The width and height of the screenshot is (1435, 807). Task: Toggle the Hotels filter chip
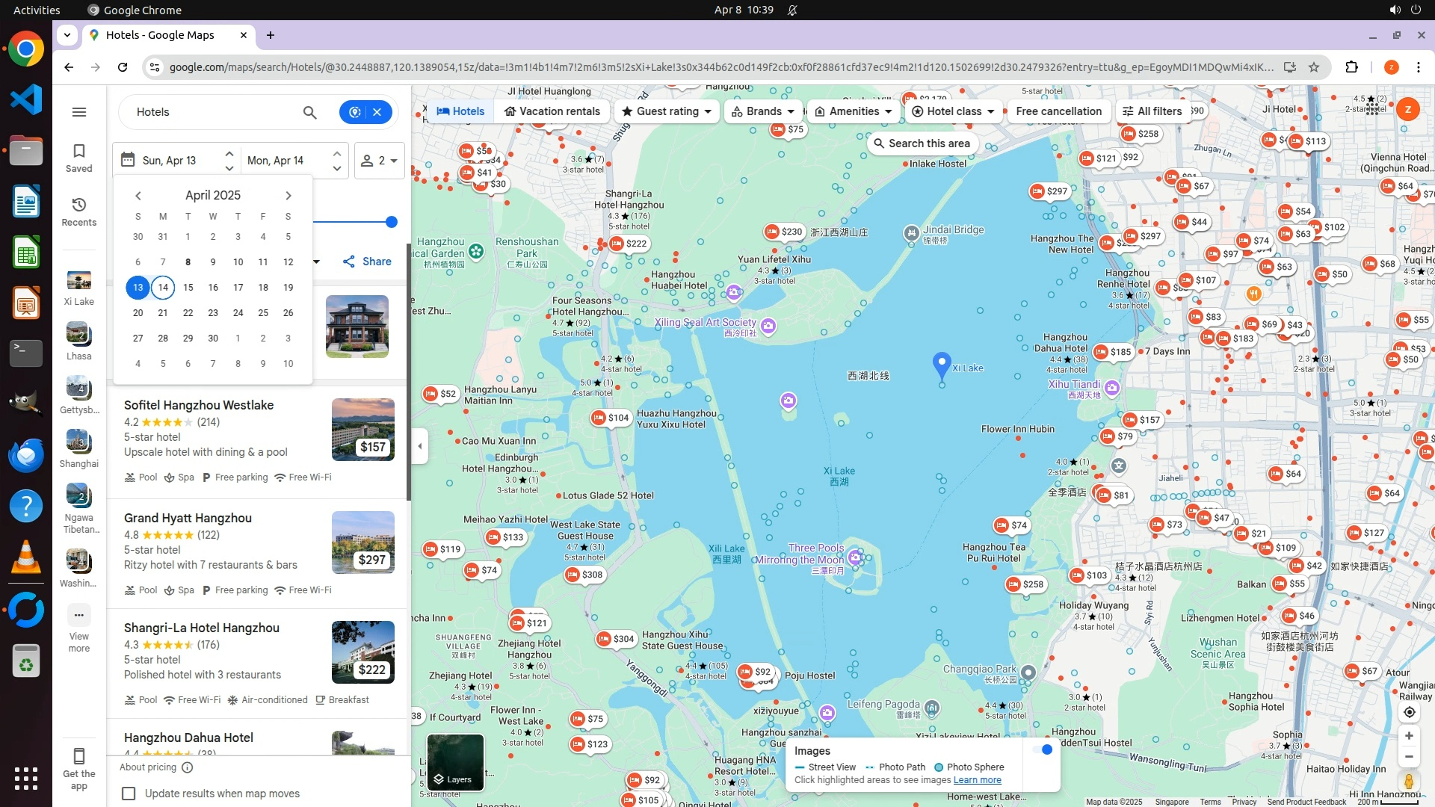460,111
